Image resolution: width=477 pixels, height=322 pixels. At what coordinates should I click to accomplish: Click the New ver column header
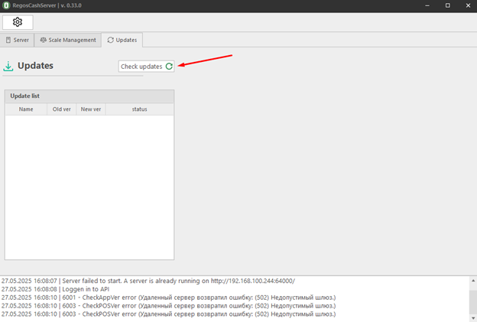click(x=91, y=109)
